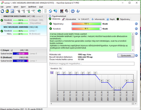Click the speaker sound toolbar icon
This screenshot has height=110, width=141.
click(66, 11)
